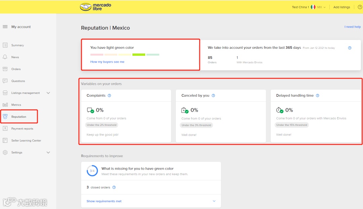
Task: Click the orange segment in reputation bar
Action: pyautogui.click(x=111, y=55)
